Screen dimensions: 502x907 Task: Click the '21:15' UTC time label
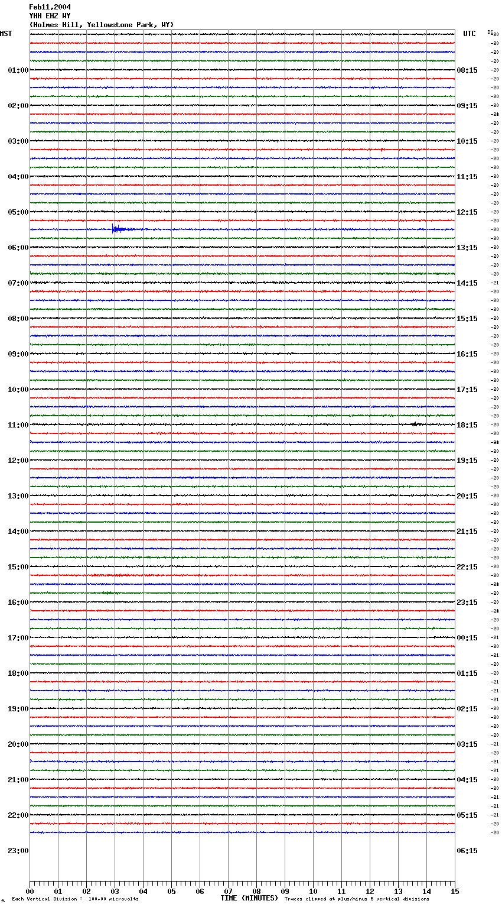click(x=467, y=532)
